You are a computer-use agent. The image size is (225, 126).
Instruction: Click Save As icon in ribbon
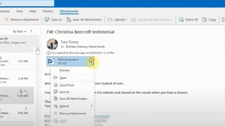tap(47, 20)
